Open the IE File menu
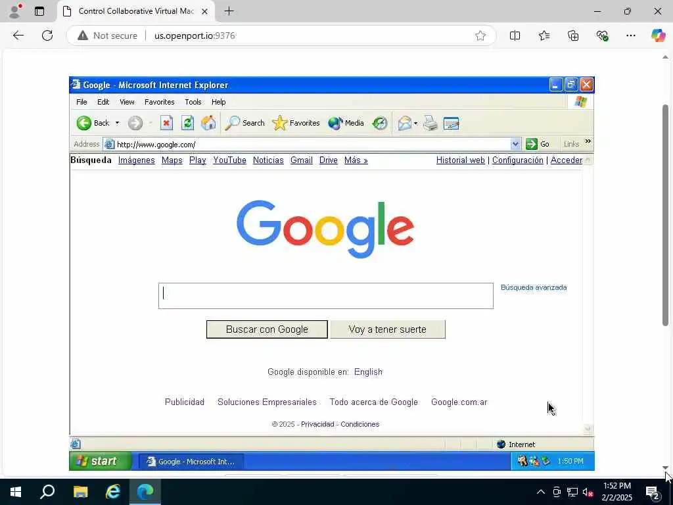This screenshot has height=505, width=673. 81,102
